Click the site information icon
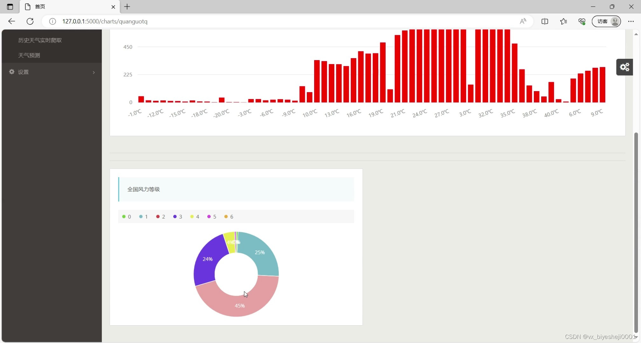 52,21
